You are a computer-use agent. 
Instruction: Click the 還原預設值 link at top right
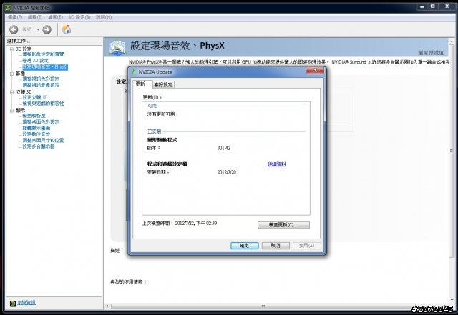click(431, 53)
